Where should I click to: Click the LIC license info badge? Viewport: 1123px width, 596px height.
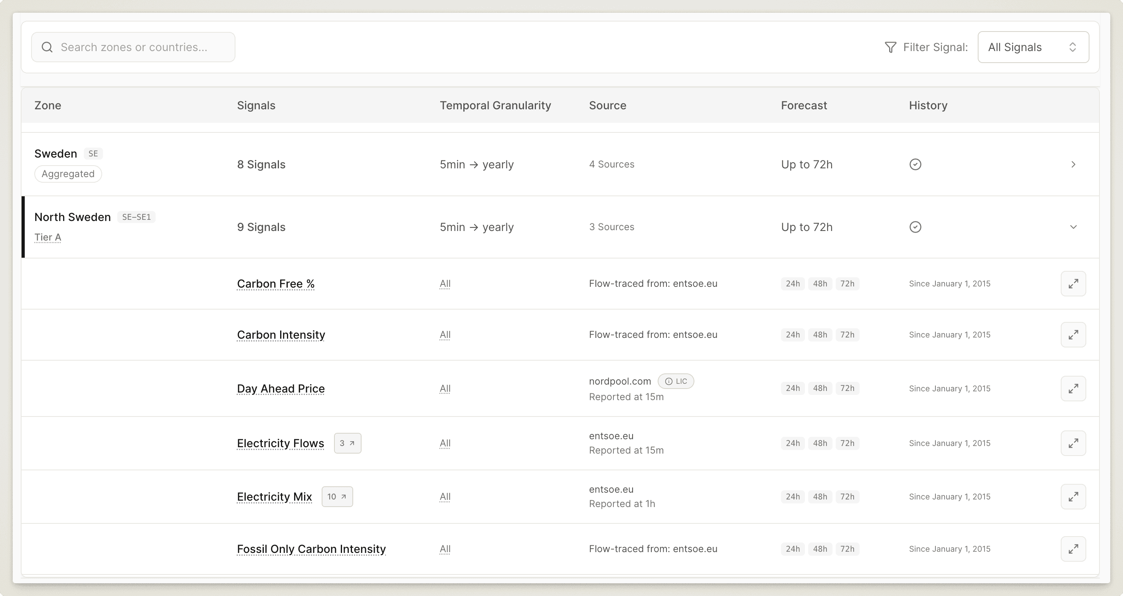pyautogui.click(x=676, y=381)
